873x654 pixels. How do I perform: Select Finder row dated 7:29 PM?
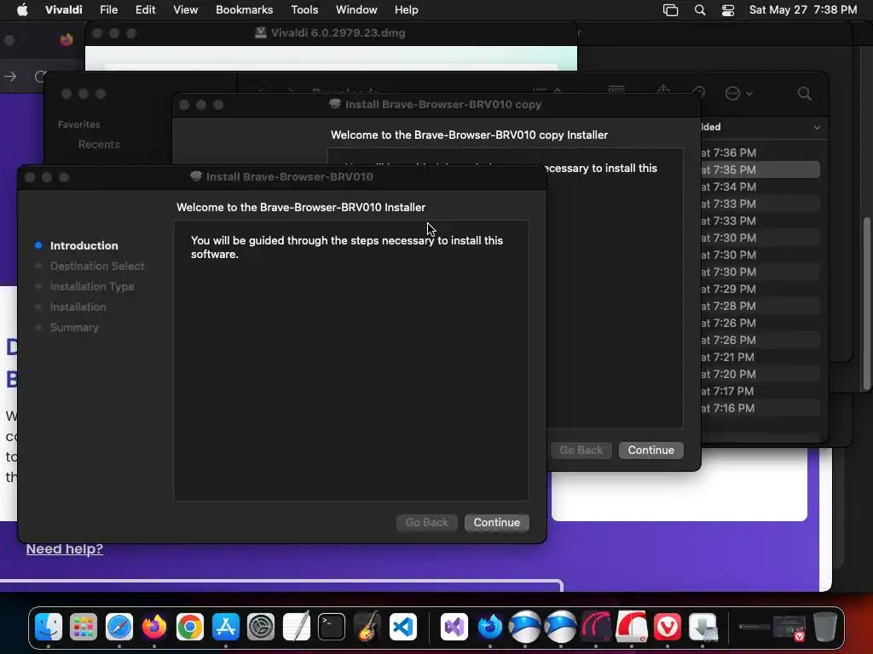pos(760,290)
